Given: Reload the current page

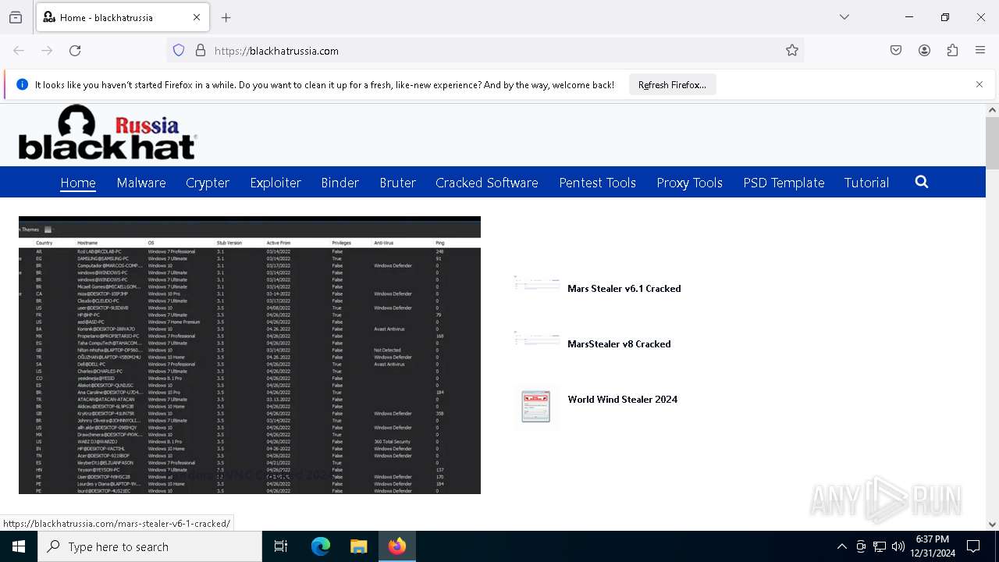Looking at the screenshot, I should pyautogui.click(x=75, y=51).
